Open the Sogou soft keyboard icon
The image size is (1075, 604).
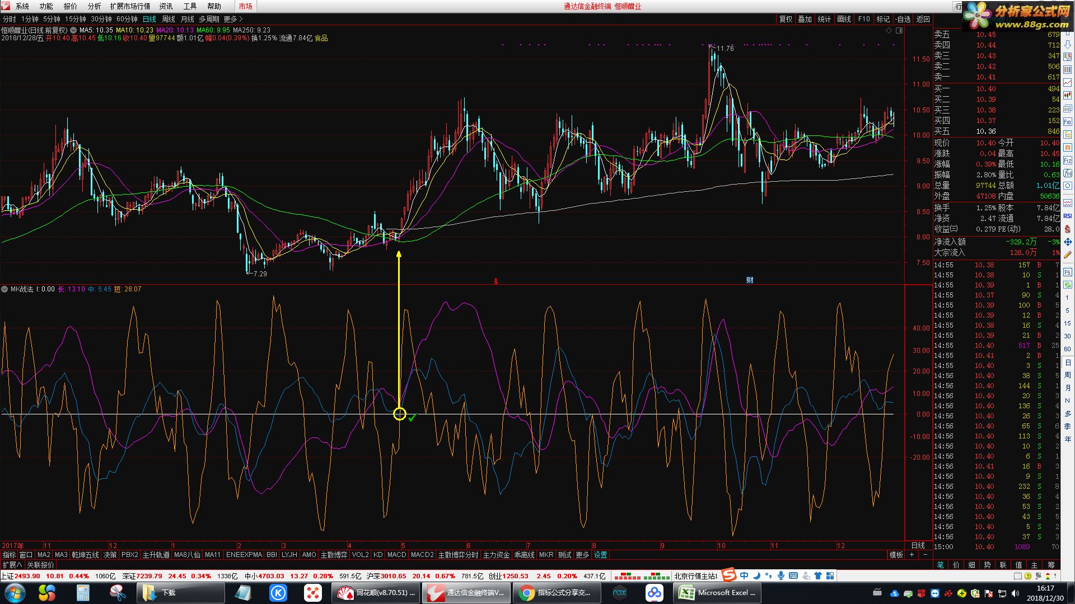793,575
